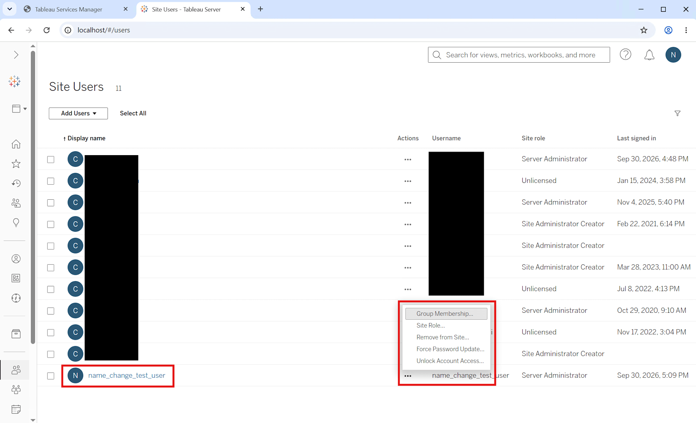Open actions ellipsis for user signed in Sep 30, 2026, 4:48 PM
696x423 pixels.
(408, 160)
